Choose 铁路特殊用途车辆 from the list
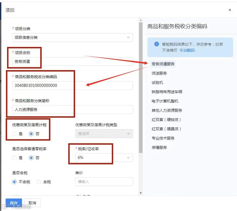 coord(167,92)
